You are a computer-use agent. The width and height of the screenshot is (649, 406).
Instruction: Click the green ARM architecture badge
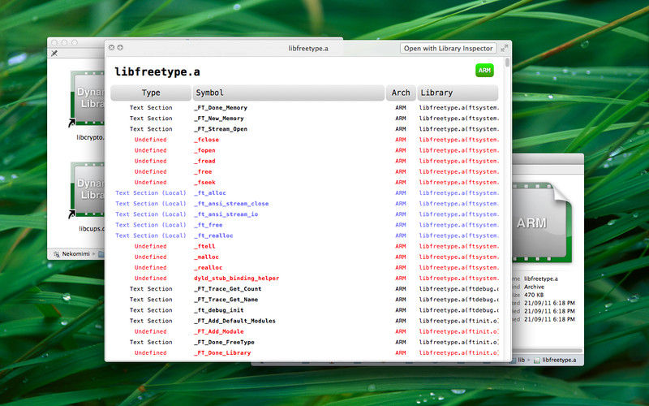click(x=484, y=71)
